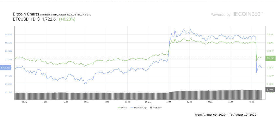The height and width of the screenshot is (123, 278).
Task: Click the 18:00 time axis label
Action: point(86,102)
